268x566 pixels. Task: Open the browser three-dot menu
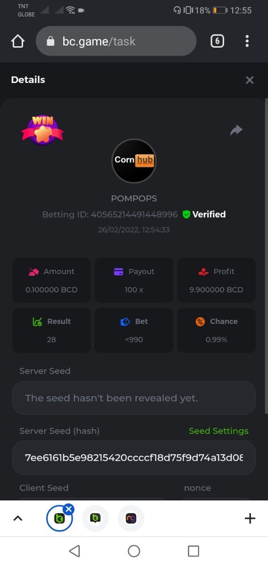click(247, 42)
